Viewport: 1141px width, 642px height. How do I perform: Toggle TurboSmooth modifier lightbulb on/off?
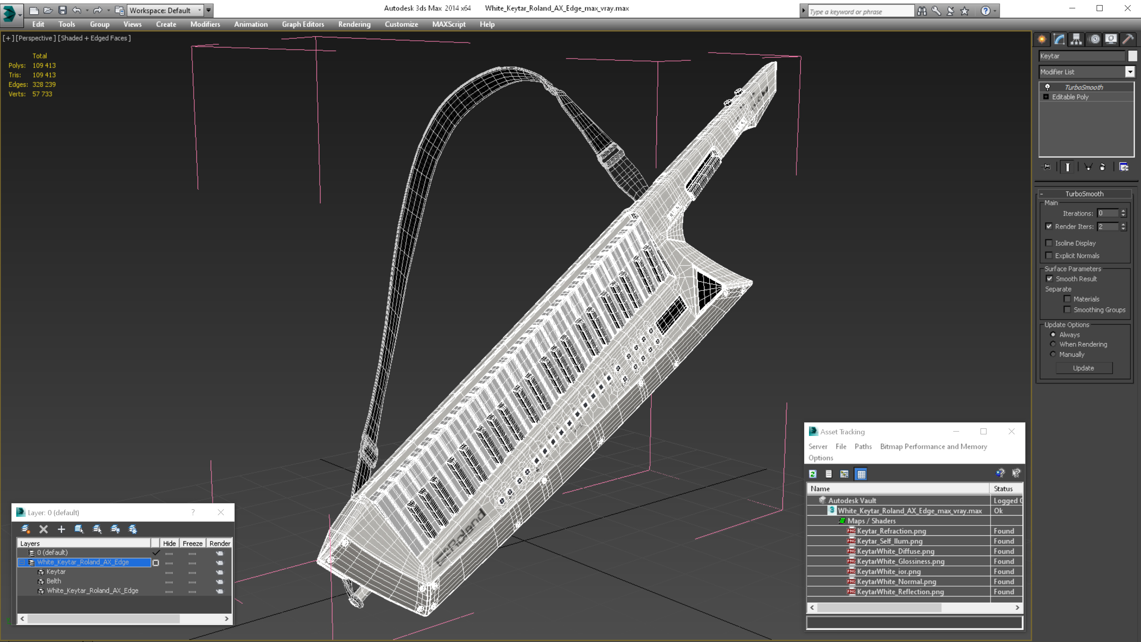pos(1048,87)
